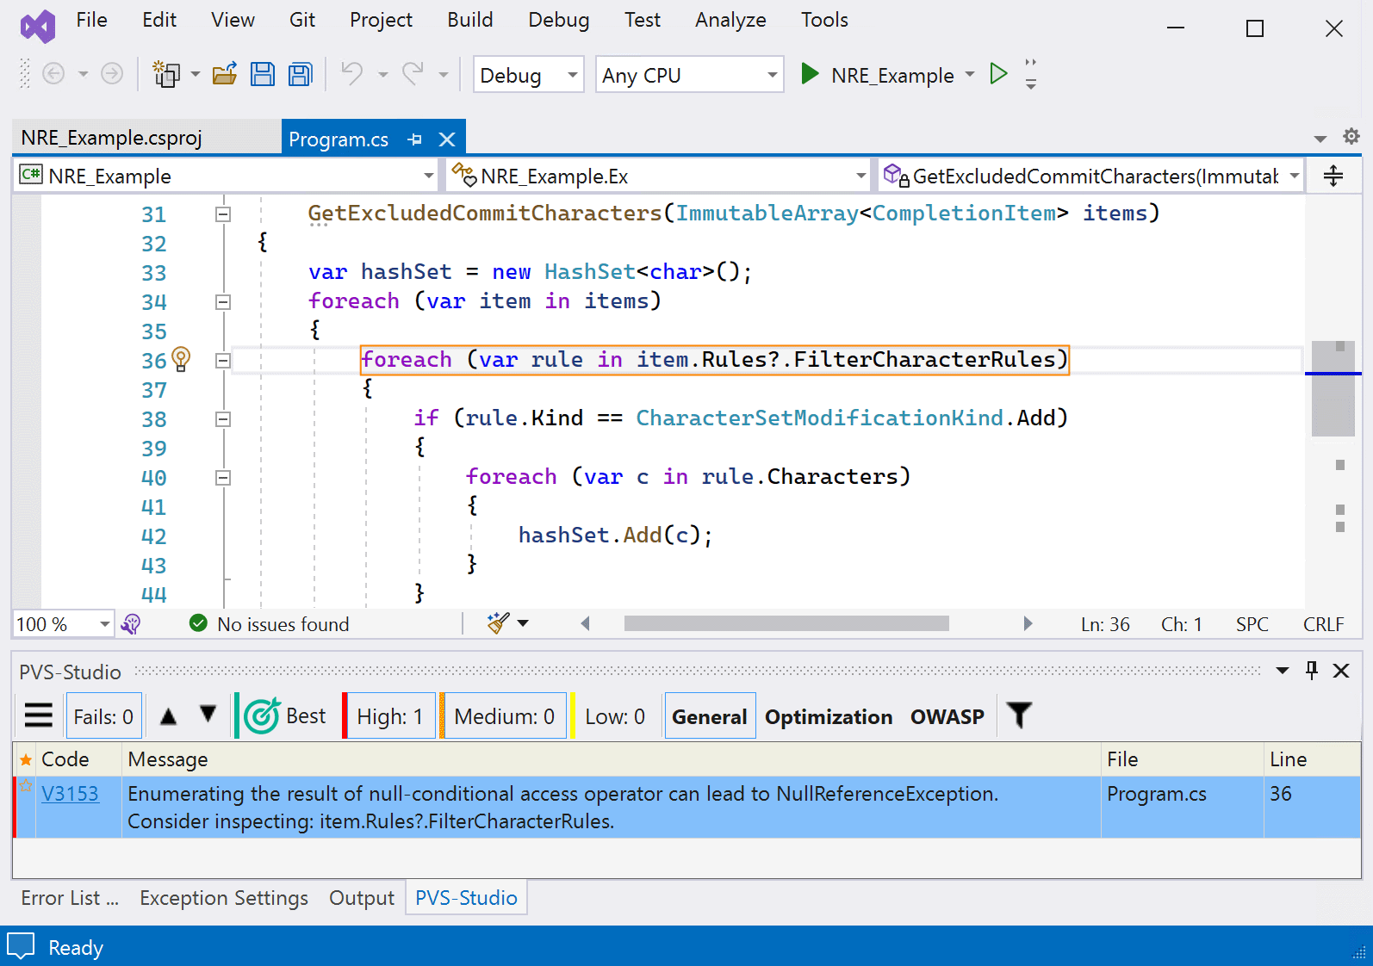Start debugging with green play icon
Screen dimensions: 1373x966
point(809,74)
